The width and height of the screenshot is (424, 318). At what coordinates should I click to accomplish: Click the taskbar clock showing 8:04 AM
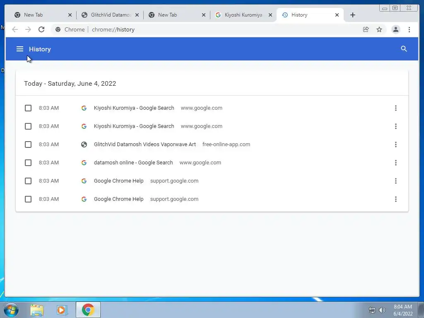402,310
